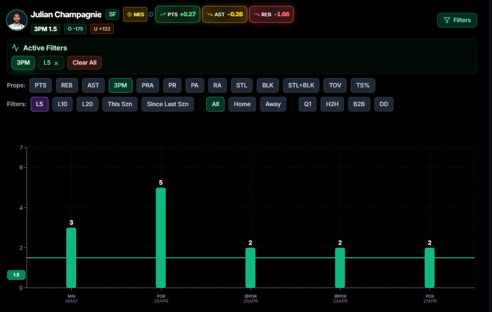This screenshot has height=312, width=492.
Task: Click the SF position badge
Action: coord(112,14)
